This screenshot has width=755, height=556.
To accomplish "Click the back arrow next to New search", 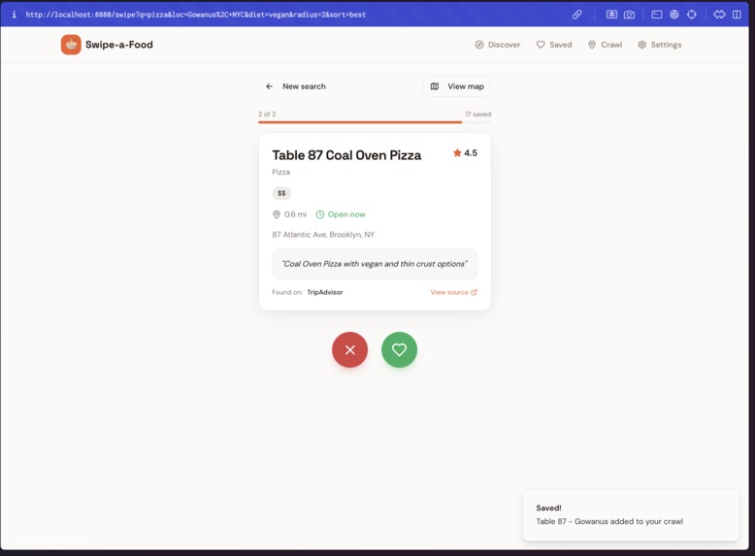I will pos(269,86).
